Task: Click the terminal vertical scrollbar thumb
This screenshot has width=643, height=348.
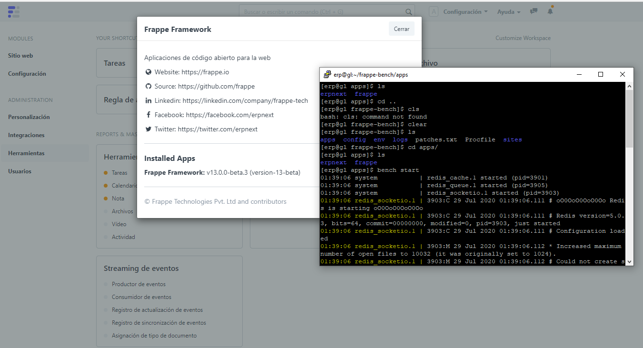Action: tap(629, 119)
